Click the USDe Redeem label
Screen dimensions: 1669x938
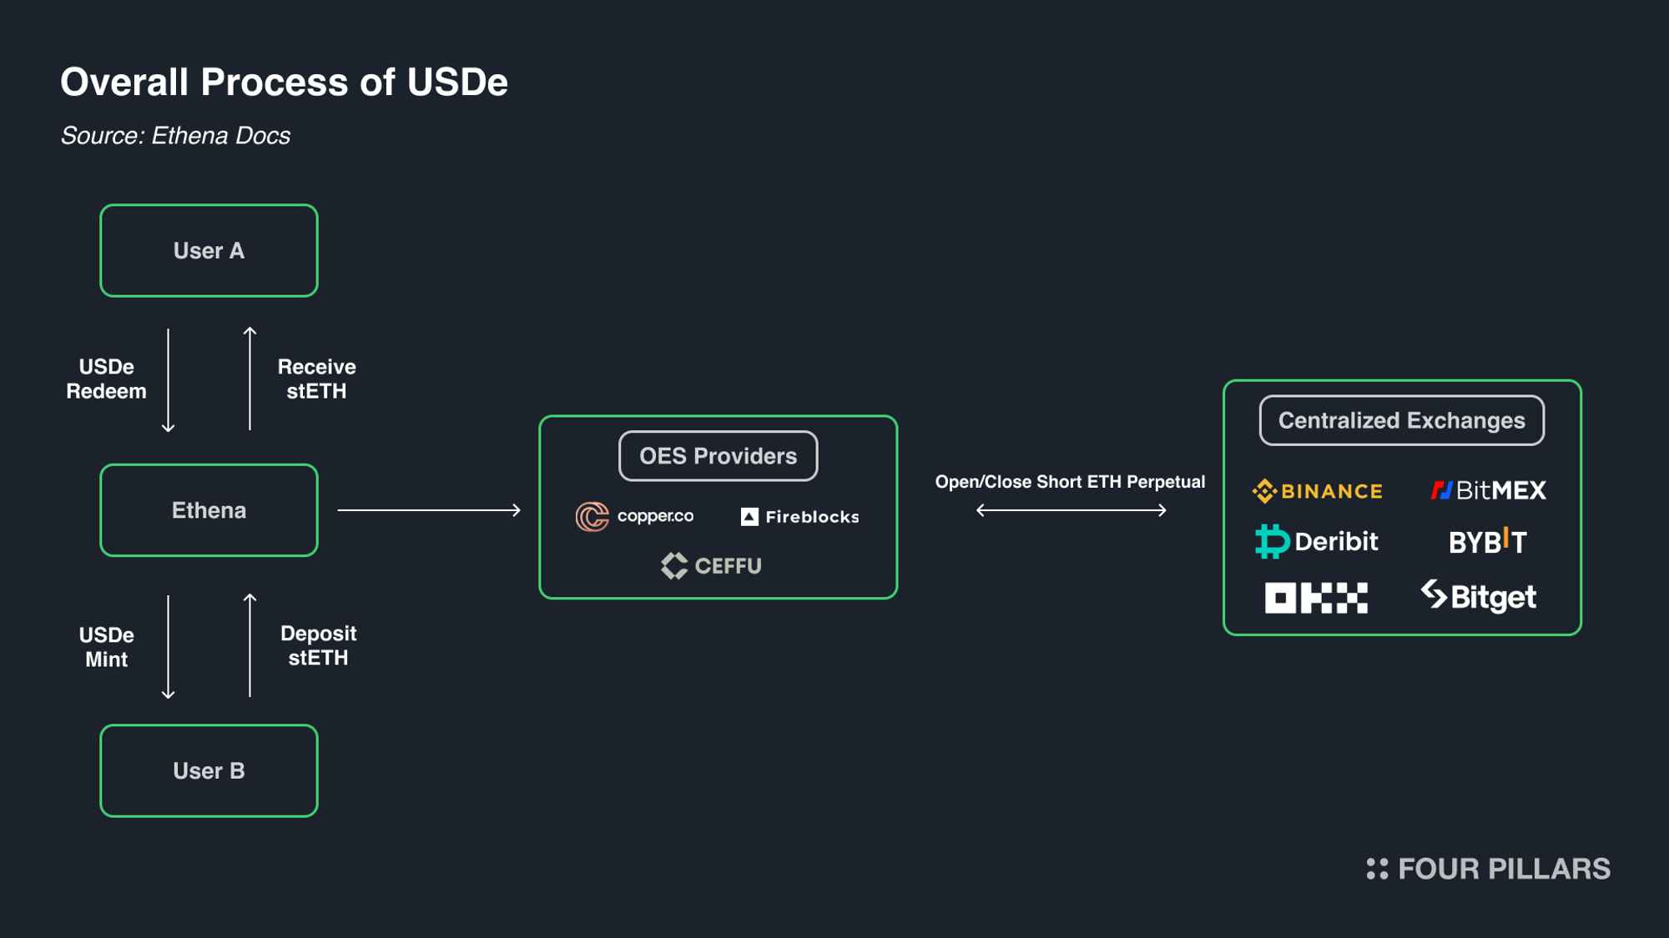pyautogui.click(x=106, y=379)
